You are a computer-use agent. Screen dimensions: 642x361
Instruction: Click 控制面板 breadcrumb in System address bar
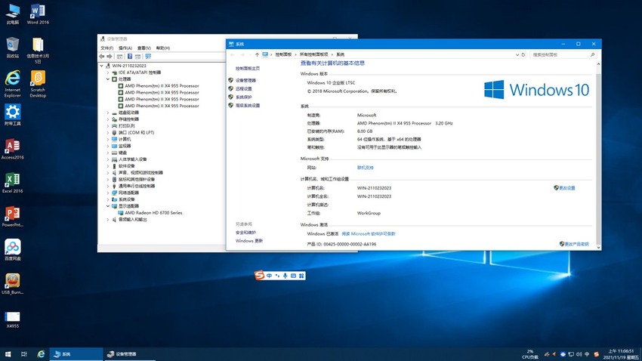283,54
